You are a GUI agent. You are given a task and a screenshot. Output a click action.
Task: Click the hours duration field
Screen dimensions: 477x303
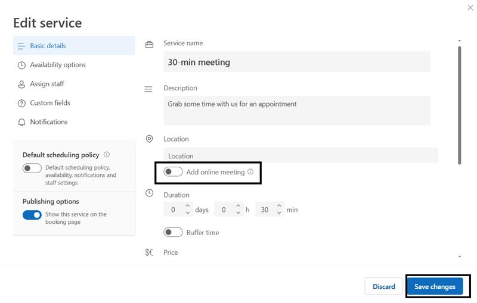(228, 210)
